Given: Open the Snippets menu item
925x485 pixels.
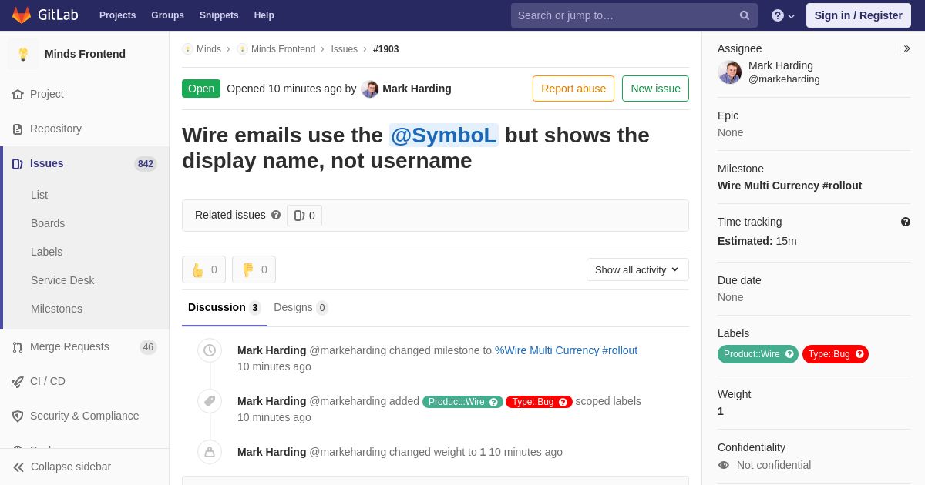Looking at the screenshot, I should tap(219, 15).
